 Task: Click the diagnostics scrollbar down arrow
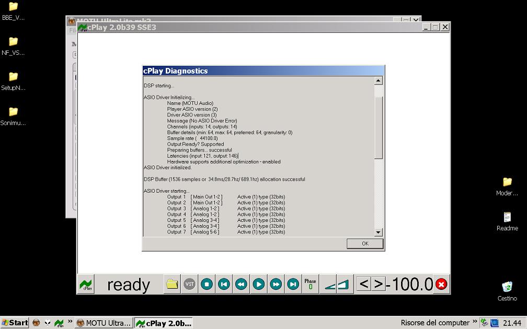(x=379, y=232)
